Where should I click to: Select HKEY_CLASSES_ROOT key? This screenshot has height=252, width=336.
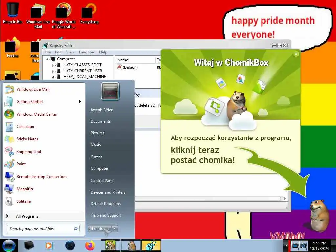pos(82,65)
